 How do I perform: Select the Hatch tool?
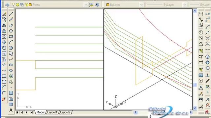[11, 93]
